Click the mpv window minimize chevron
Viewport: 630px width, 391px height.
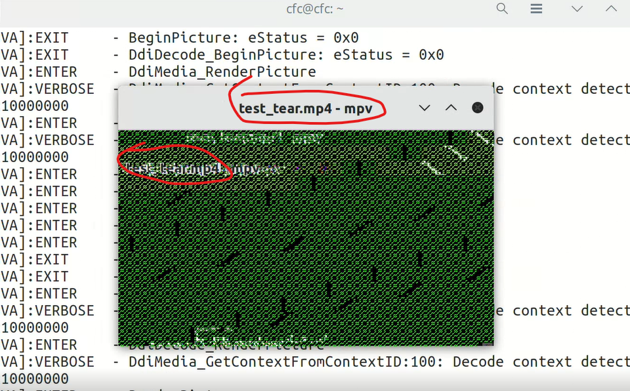425,108
